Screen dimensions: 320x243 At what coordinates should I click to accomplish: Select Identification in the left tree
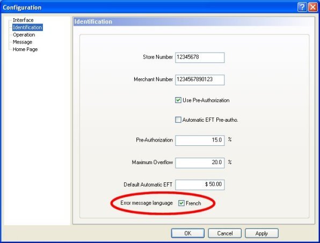[x=27, y=27]
